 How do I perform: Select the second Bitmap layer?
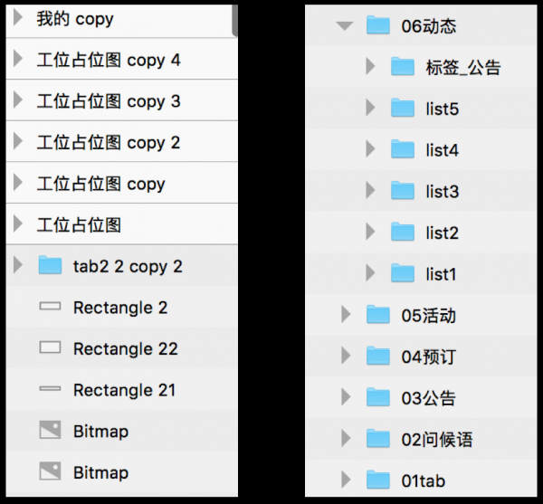coord(100,472)
